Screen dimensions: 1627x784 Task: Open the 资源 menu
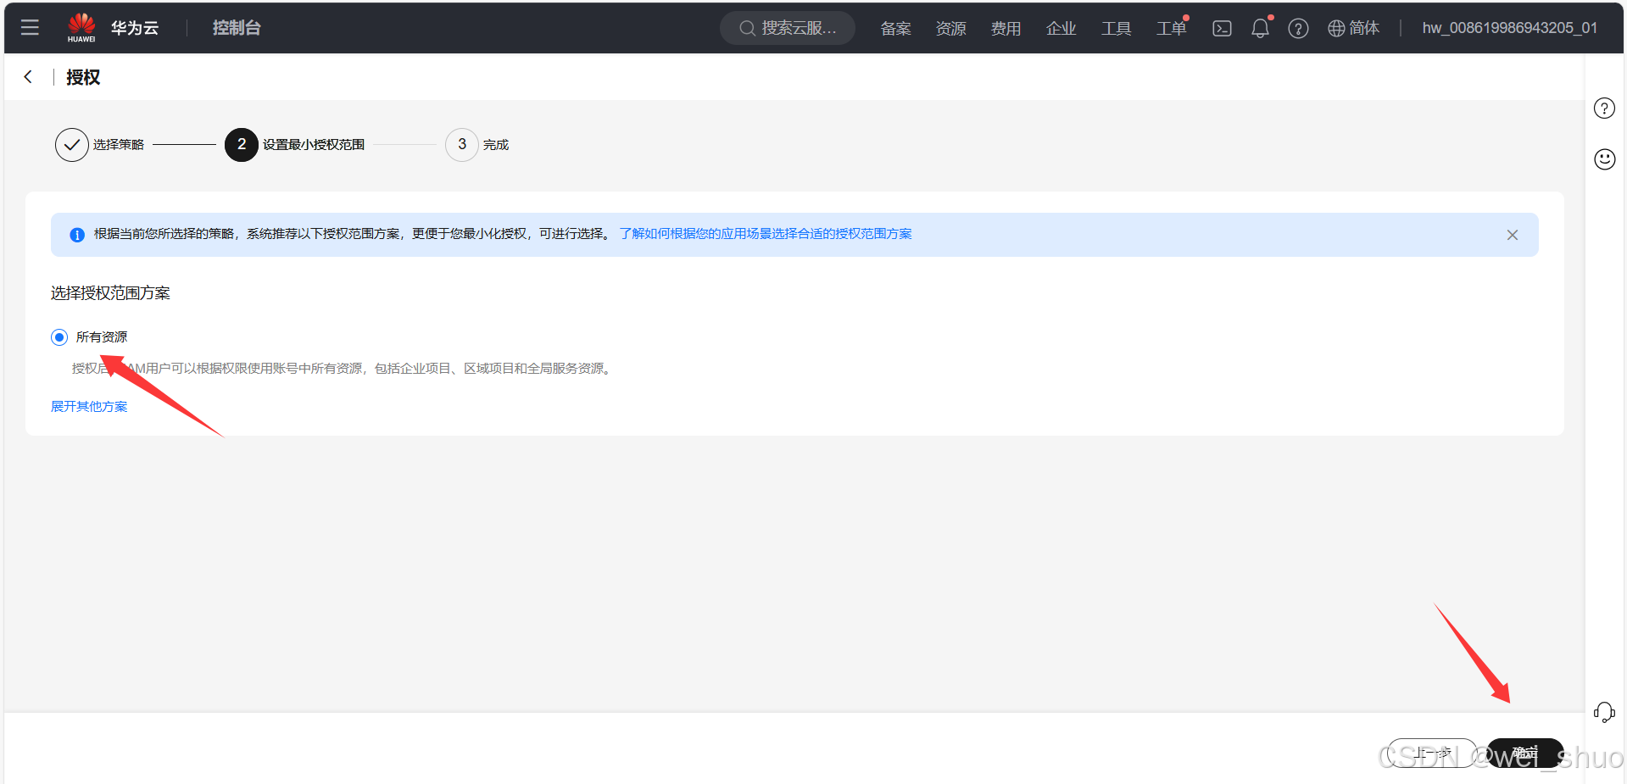(950, 28)
